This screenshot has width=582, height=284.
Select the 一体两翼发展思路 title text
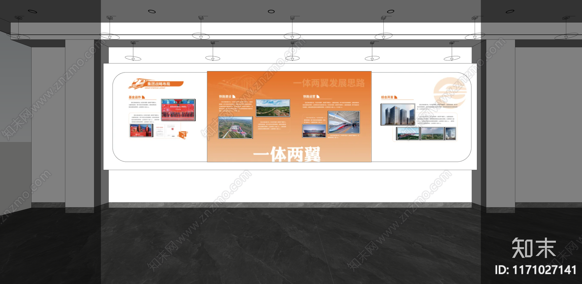329,83
